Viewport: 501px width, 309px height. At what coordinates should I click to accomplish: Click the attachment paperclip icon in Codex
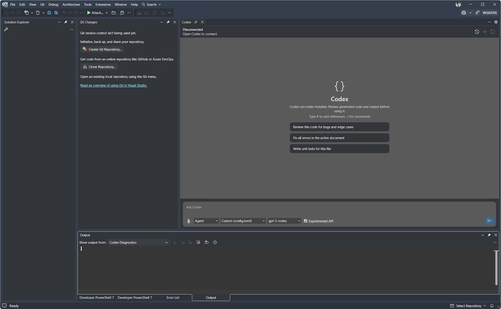click(188, 221)
